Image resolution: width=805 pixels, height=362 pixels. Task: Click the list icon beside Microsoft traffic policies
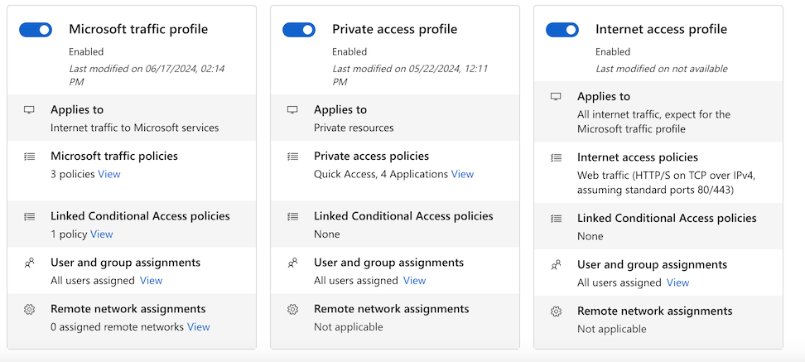coord(30,157)
